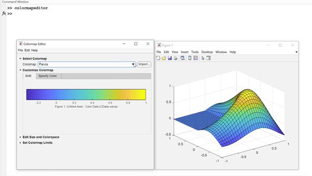This screenshot has height=176, width=312.
Task: Open Tools menu in Figure 1
Action: pos(195,52)
